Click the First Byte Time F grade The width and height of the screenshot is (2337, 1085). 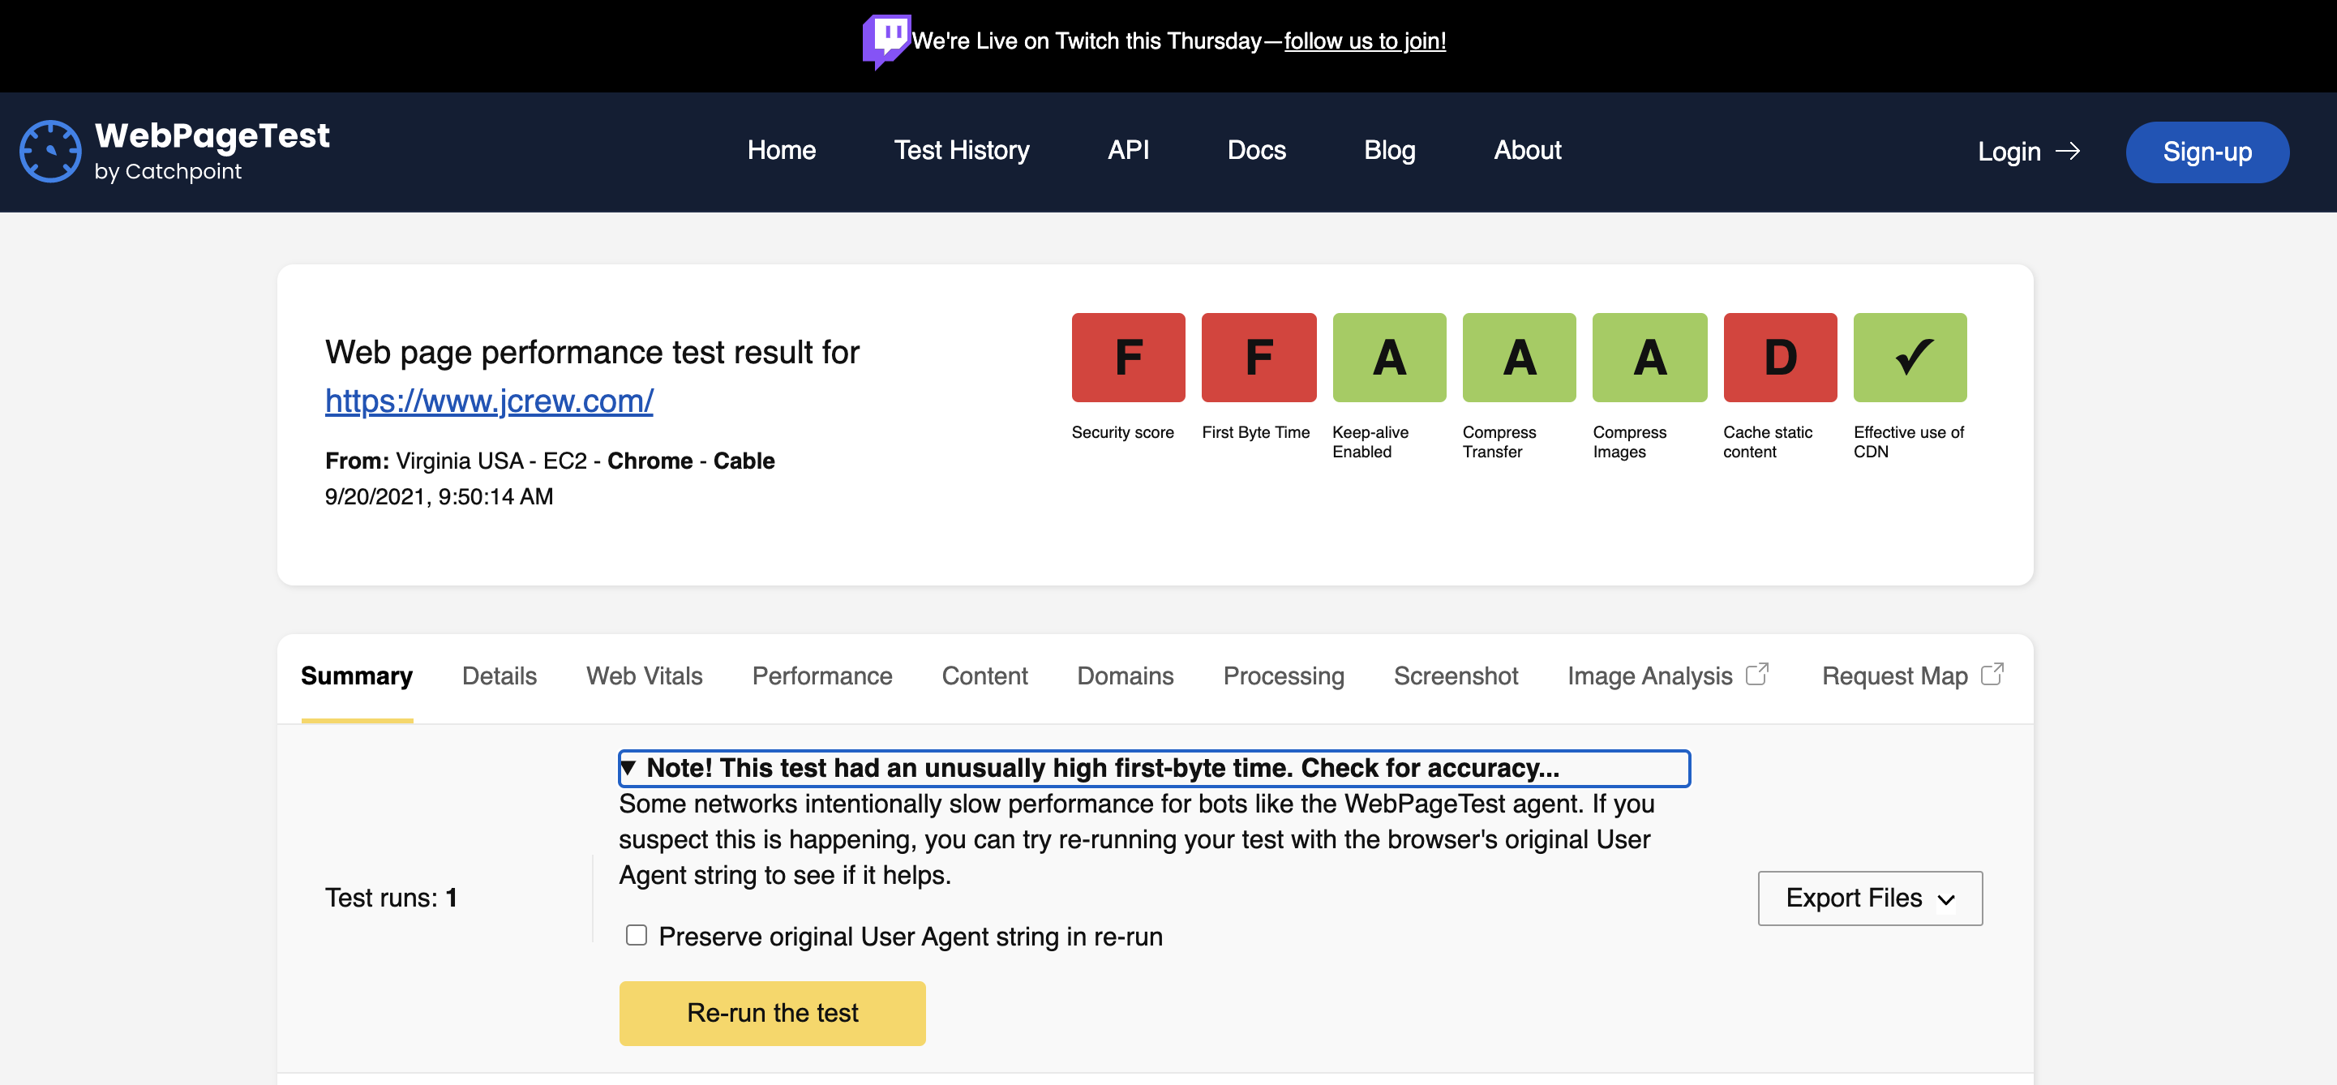coord(1258,358)
